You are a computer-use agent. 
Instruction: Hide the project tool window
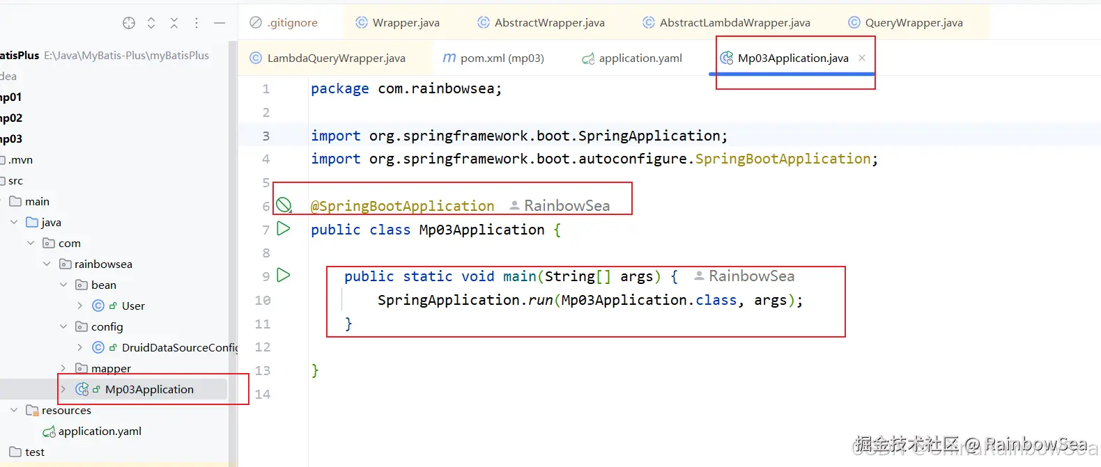pyautogui.click(x=220, y=23)
